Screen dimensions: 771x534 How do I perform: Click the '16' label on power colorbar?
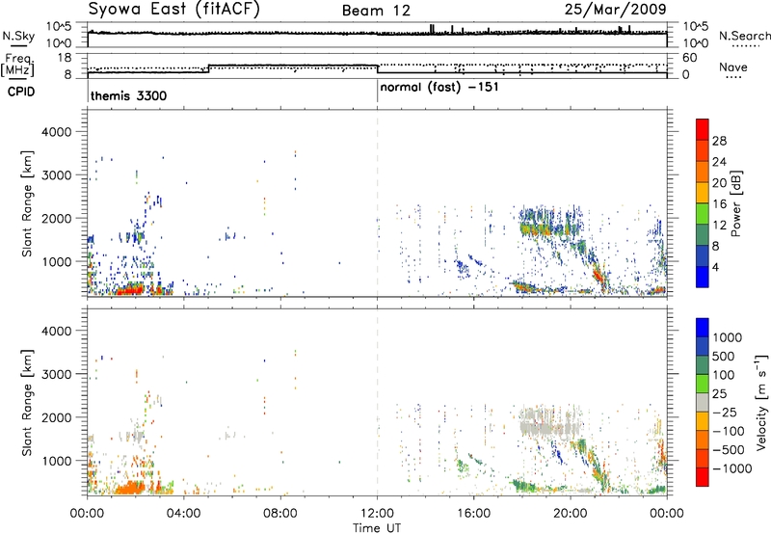pyautogui.click(x=719, y=204)
